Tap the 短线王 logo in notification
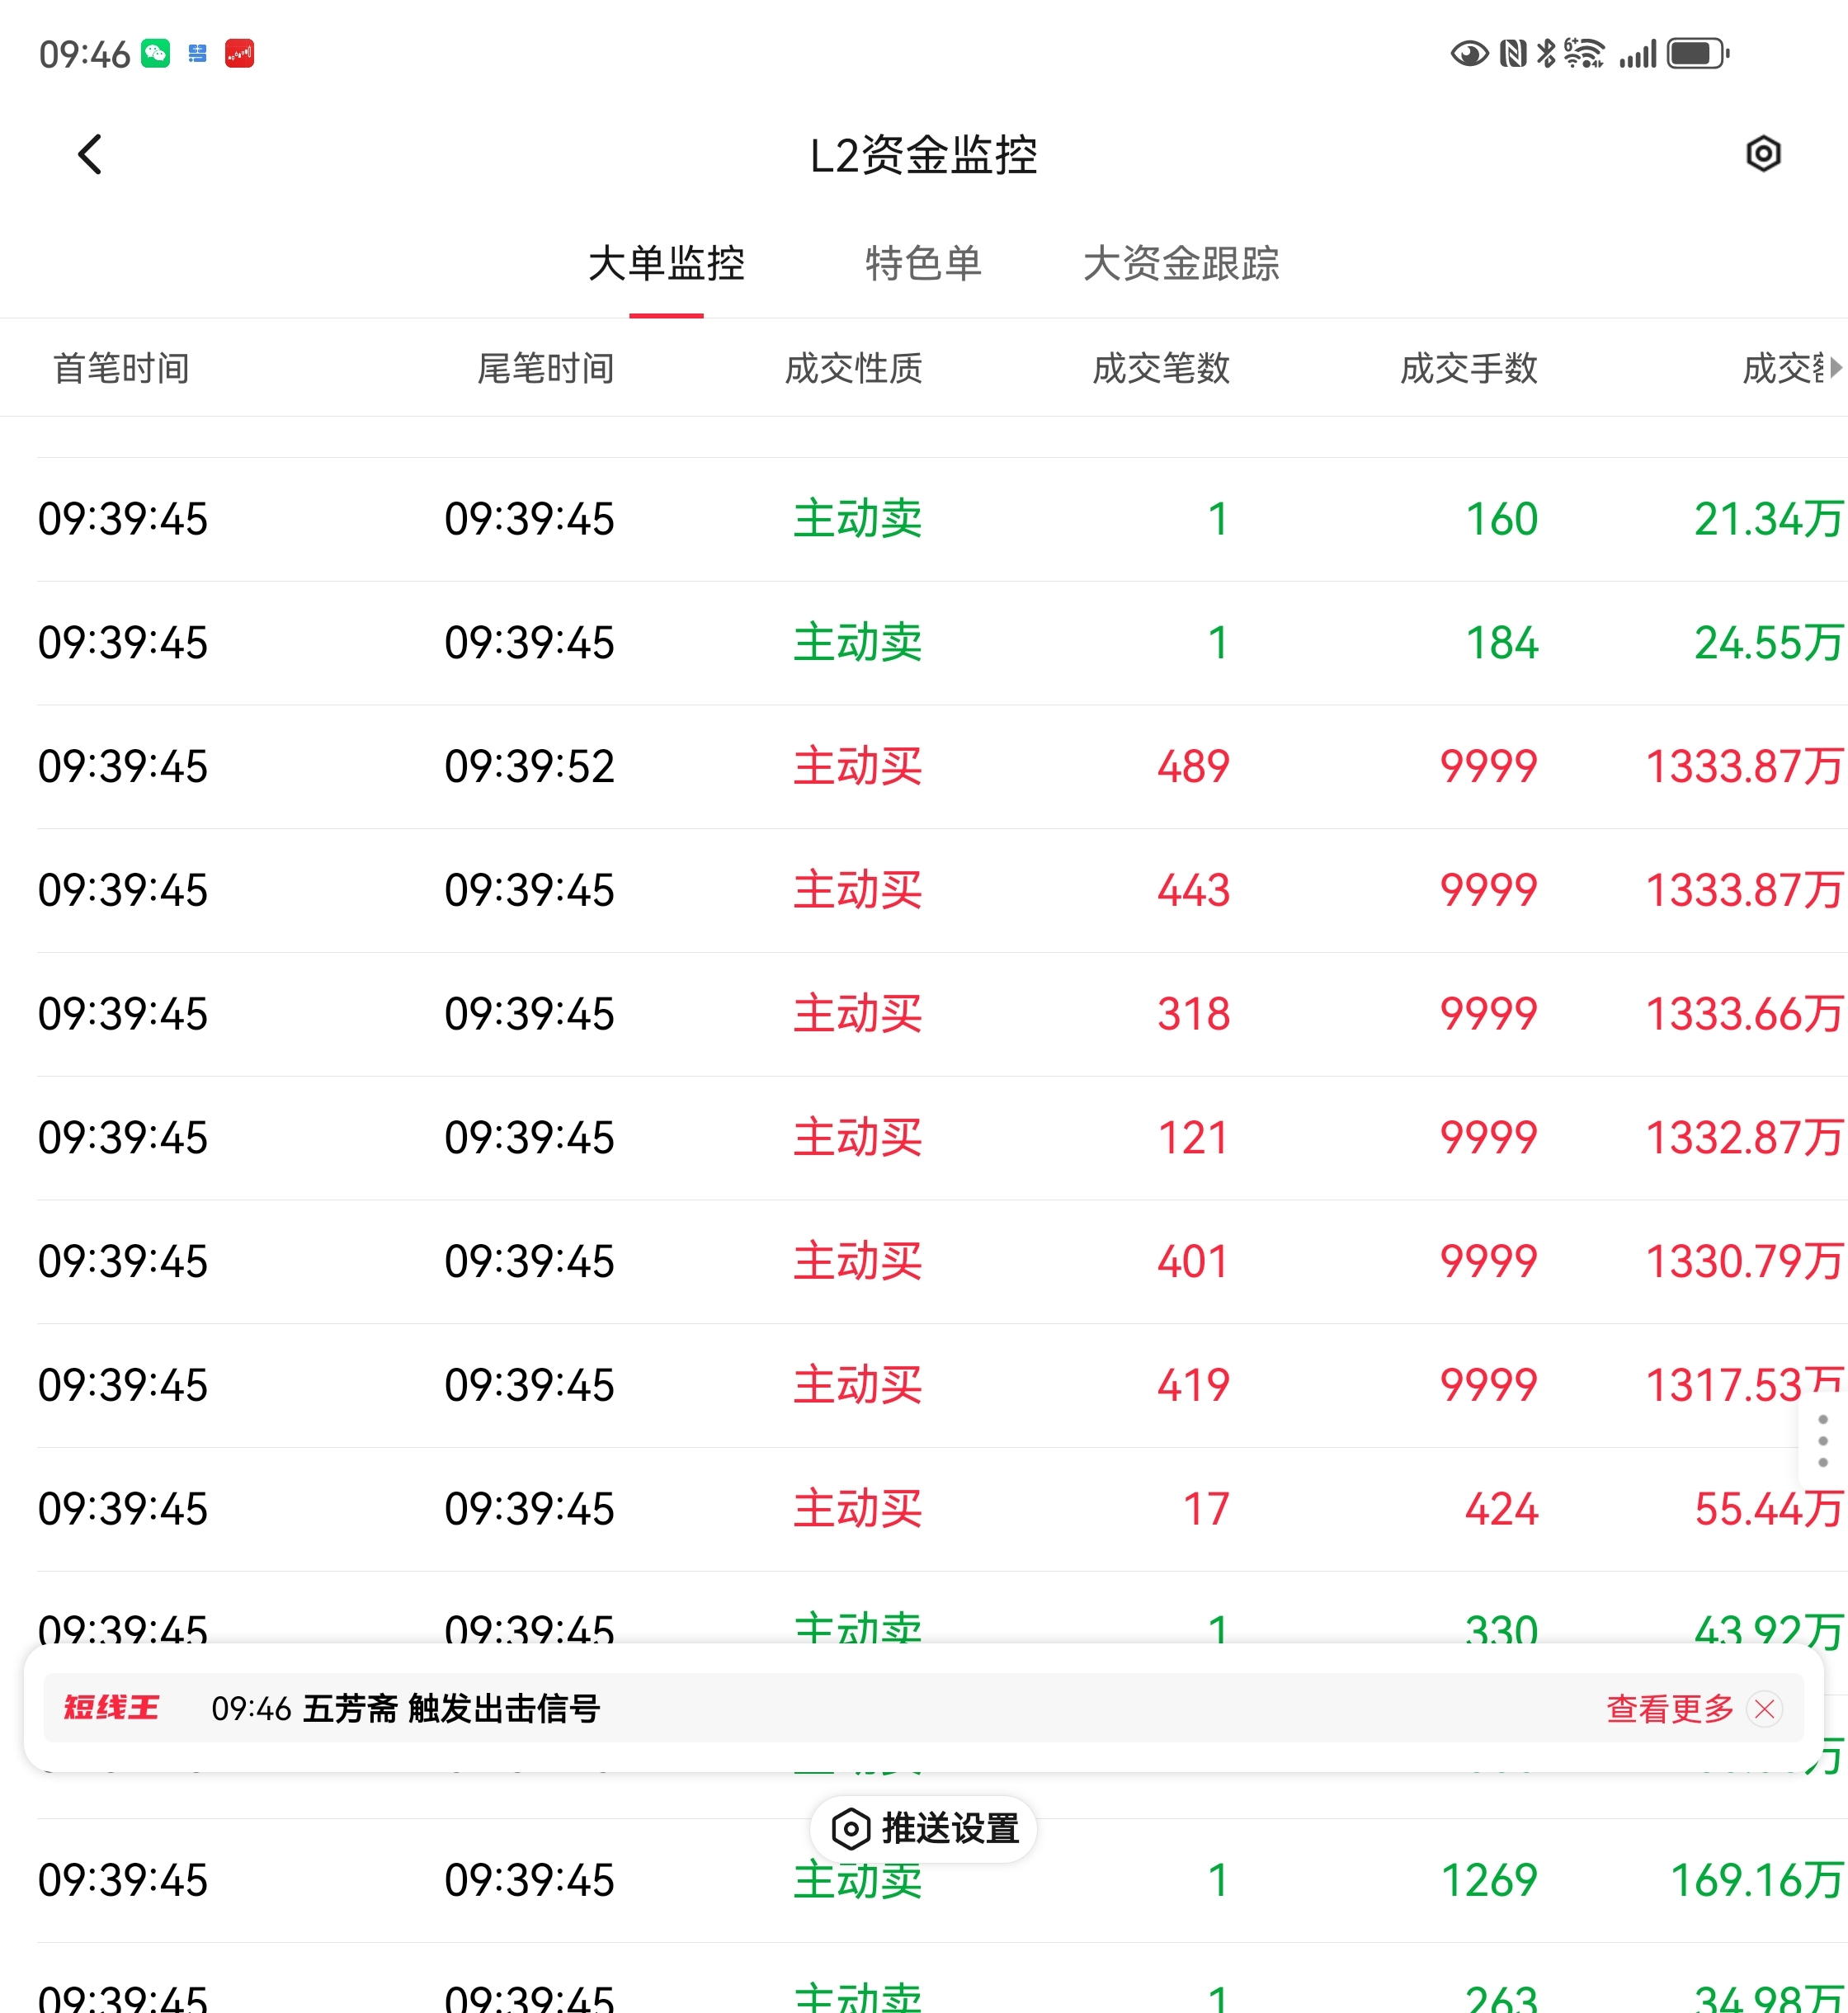 click(111, 1708)
